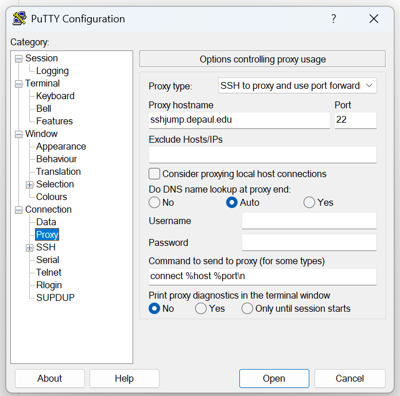Expand the SSH tree node
This screenshot has height=396, width=400.
point(30,248)
